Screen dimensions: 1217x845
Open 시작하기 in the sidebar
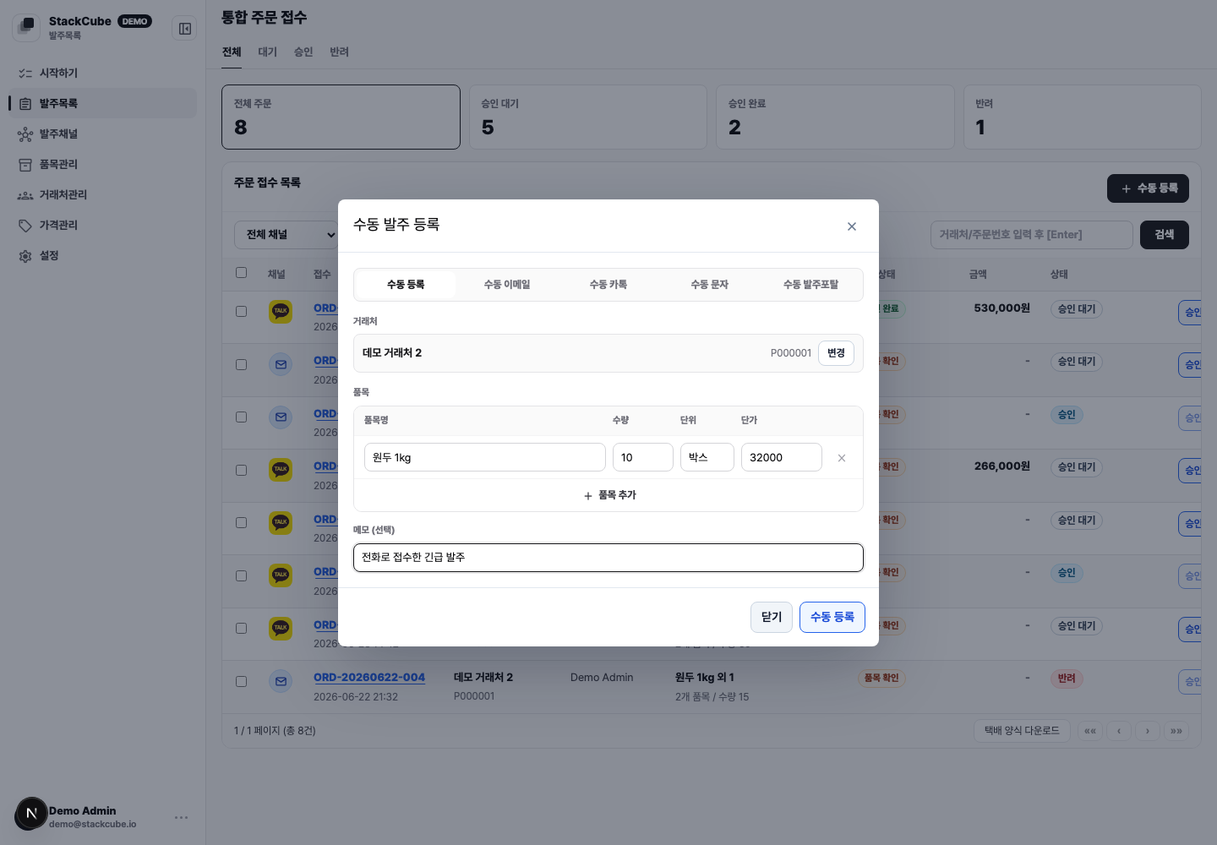[102, 74]
